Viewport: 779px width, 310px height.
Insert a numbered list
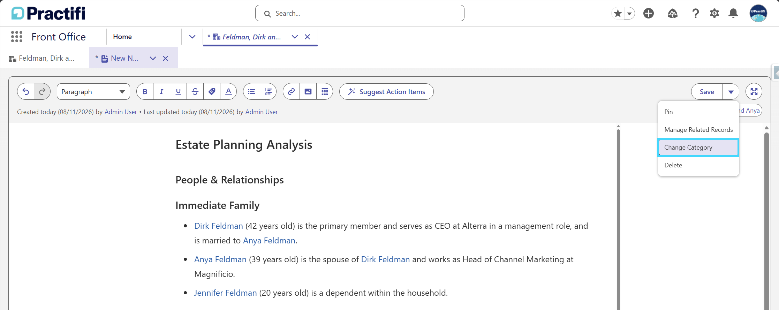(268, 92)
